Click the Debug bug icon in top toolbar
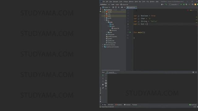 pos(184,4)
